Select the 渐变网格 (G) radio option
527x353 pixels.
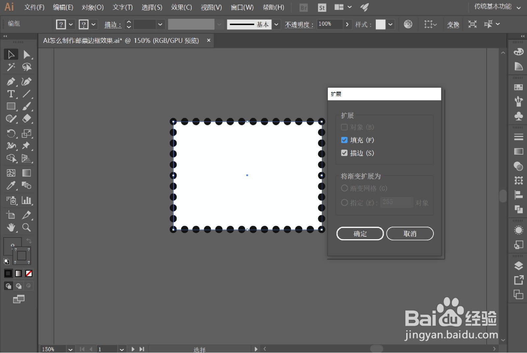pyautogui.click(x=345, y=188)
